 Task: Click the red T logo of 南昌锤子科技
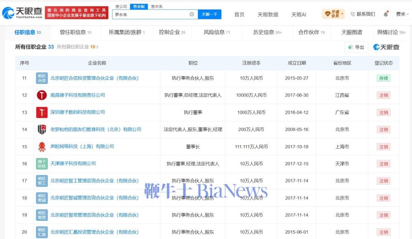pyautogui.click(x=42, y=95)
